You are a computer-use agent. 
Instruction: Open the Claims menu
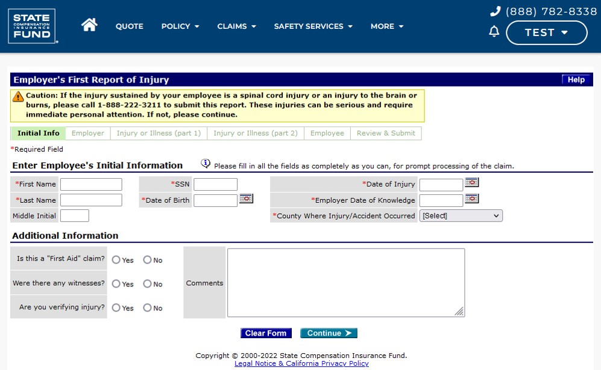pyautogui.click(x=236, y=26)
